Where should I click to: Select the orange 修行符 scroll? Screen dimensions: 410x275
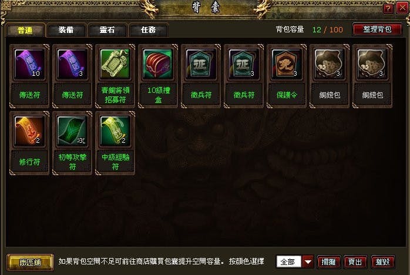(x=29, y=131)
